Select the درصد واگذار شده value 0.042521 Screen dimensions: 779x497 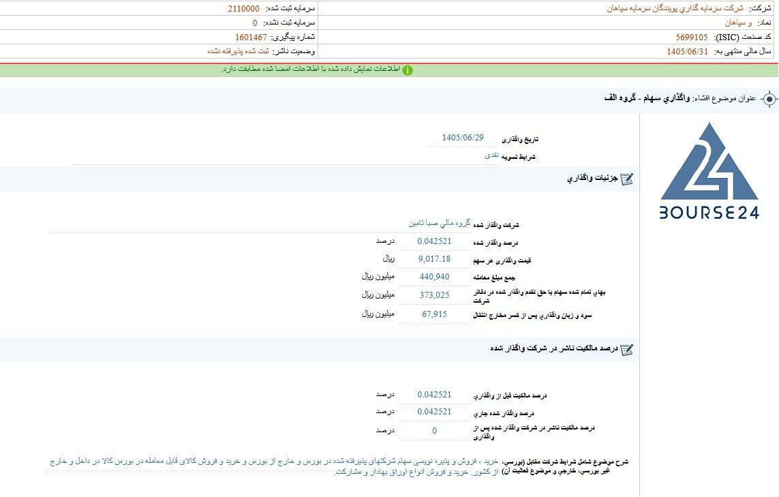pyautogui.click(x=434, y=241)
